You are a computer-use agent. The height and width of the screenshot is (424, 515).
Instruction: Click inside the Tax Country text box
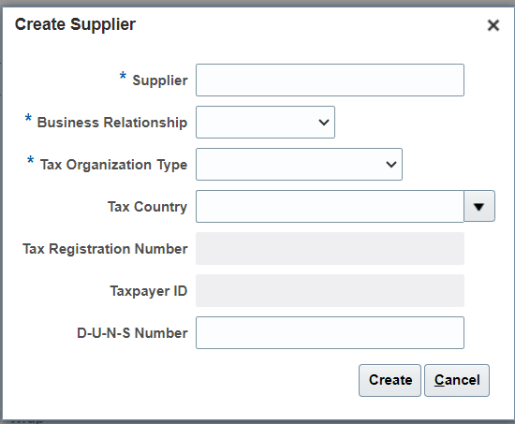click(330, 206)
